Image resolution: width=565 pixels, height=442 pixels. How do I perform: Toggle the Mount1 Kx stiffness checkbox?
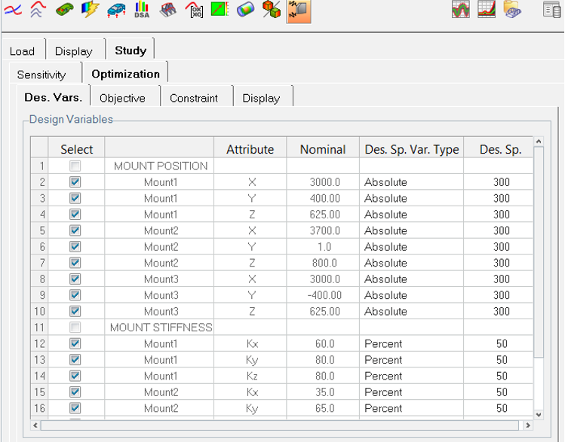pos(75,343)
